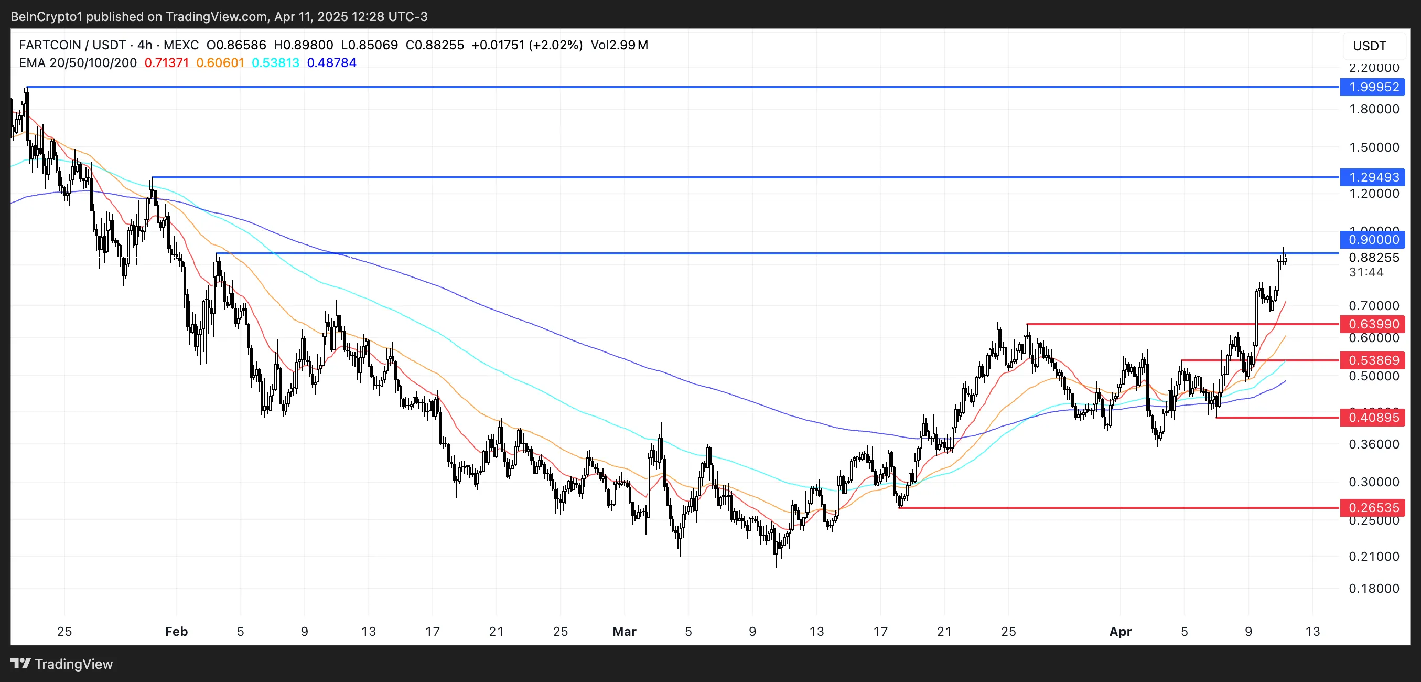Click the blue EMA 200 value 0.48784
The width and height of the screenshot is (1421, 682).
tap(331, 63)
